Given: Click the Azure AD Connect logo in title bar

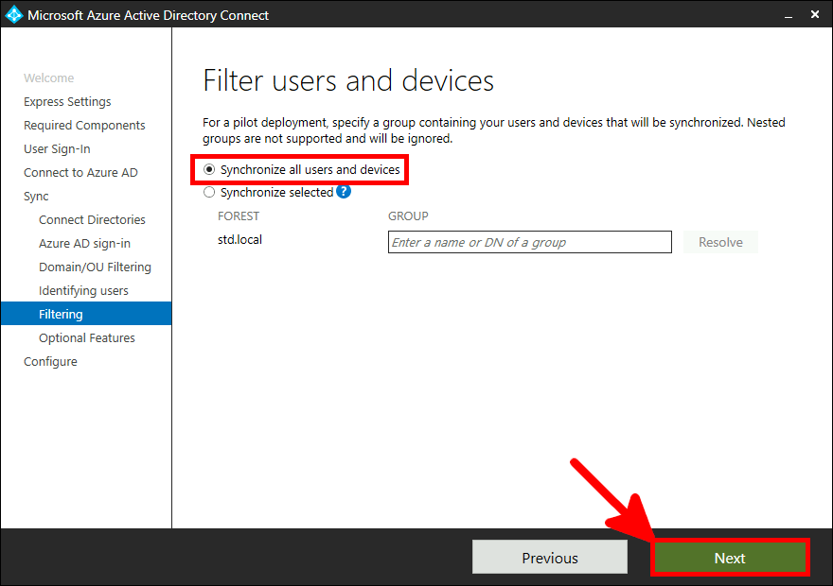Looking at the screenshot, I should click(14, 14).
